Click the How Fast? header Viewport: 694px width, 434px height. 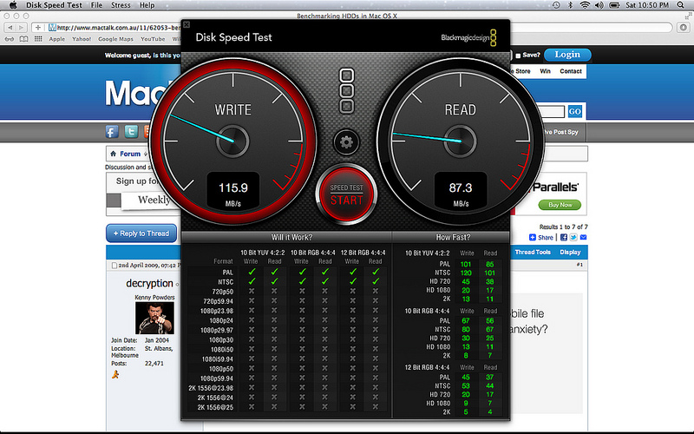pos(453,237)
